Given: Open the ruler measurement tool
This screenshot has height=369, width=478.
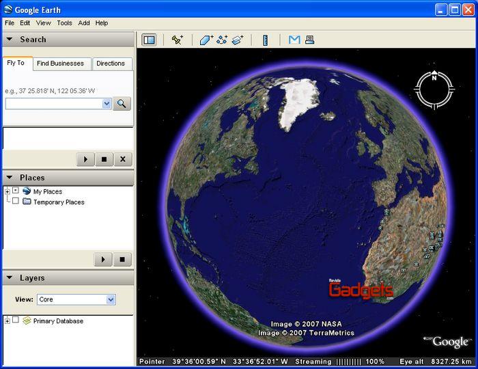Looking at the screenshot, I should point(265,40).
